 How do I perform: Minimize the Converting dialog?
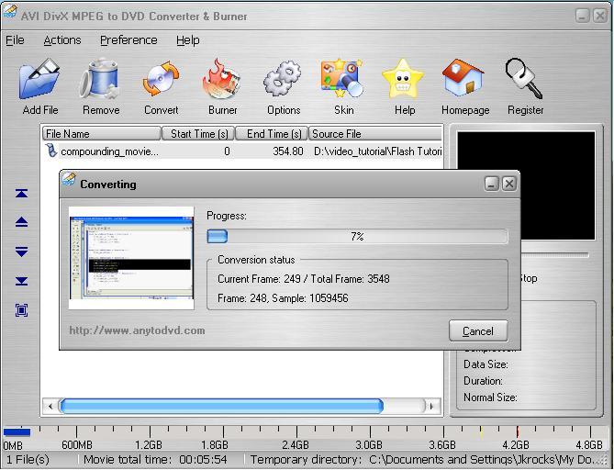click(492, 184)
